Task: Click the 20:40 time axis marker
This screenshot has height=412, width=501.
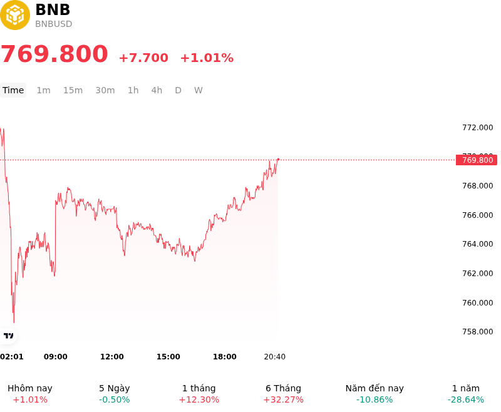Action: [275, 357]
